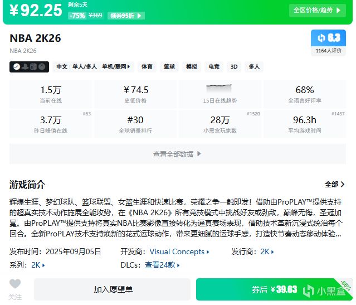
Task: Click the #63 rank label
Action: (x=86, y=114)
